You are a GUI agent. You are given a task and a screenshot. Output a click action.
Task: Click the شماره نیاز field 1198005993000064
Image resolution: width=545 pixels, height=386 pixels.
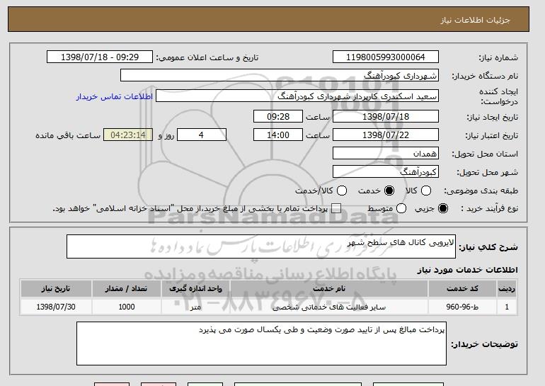[x=386, y=57]
